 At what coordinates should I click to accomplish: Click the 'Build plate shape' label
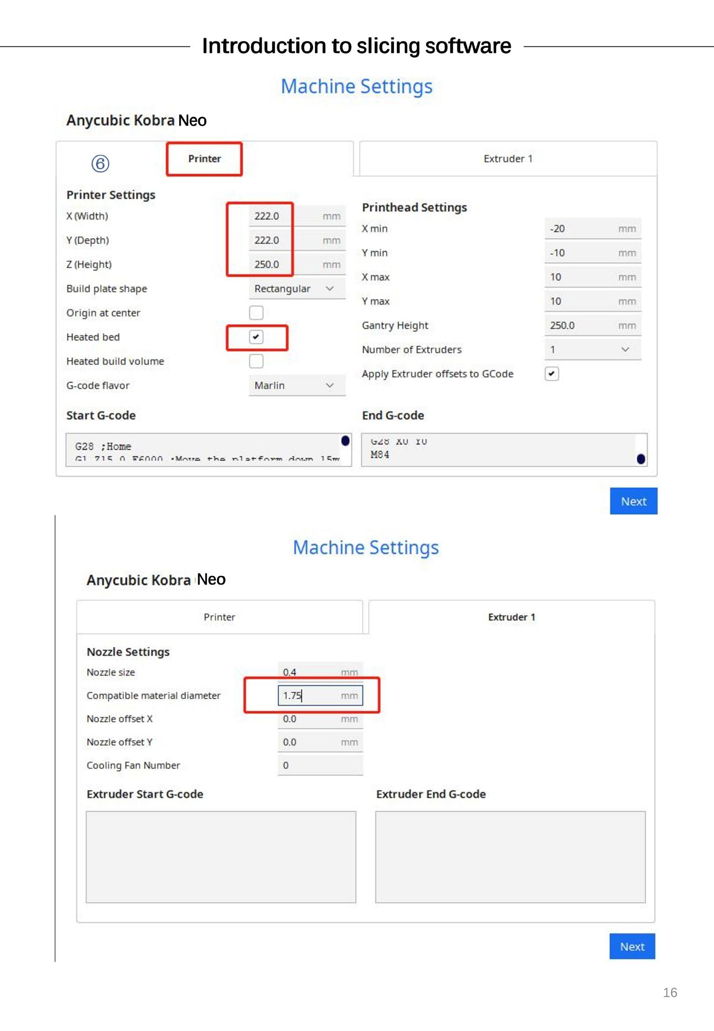(107, 288)
